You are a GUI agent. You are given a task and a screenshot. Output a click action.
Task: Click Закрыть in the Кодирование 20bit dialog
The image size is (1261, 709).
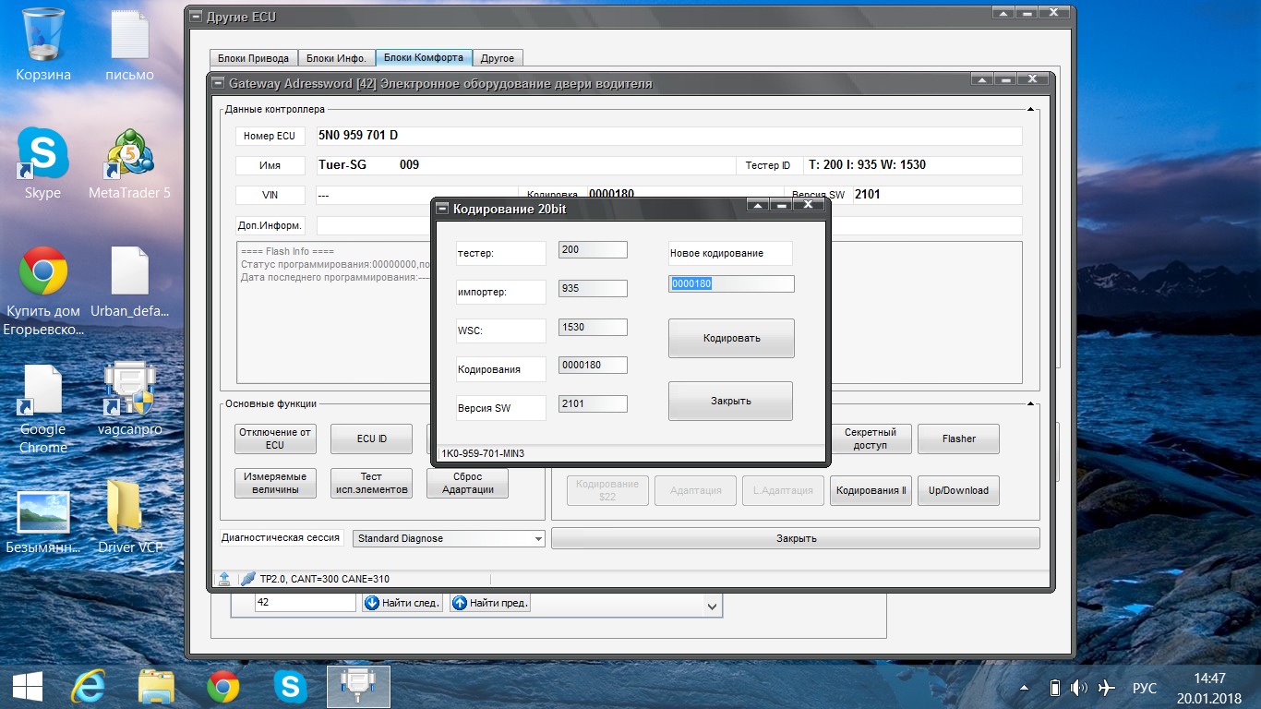pos(730,401)
